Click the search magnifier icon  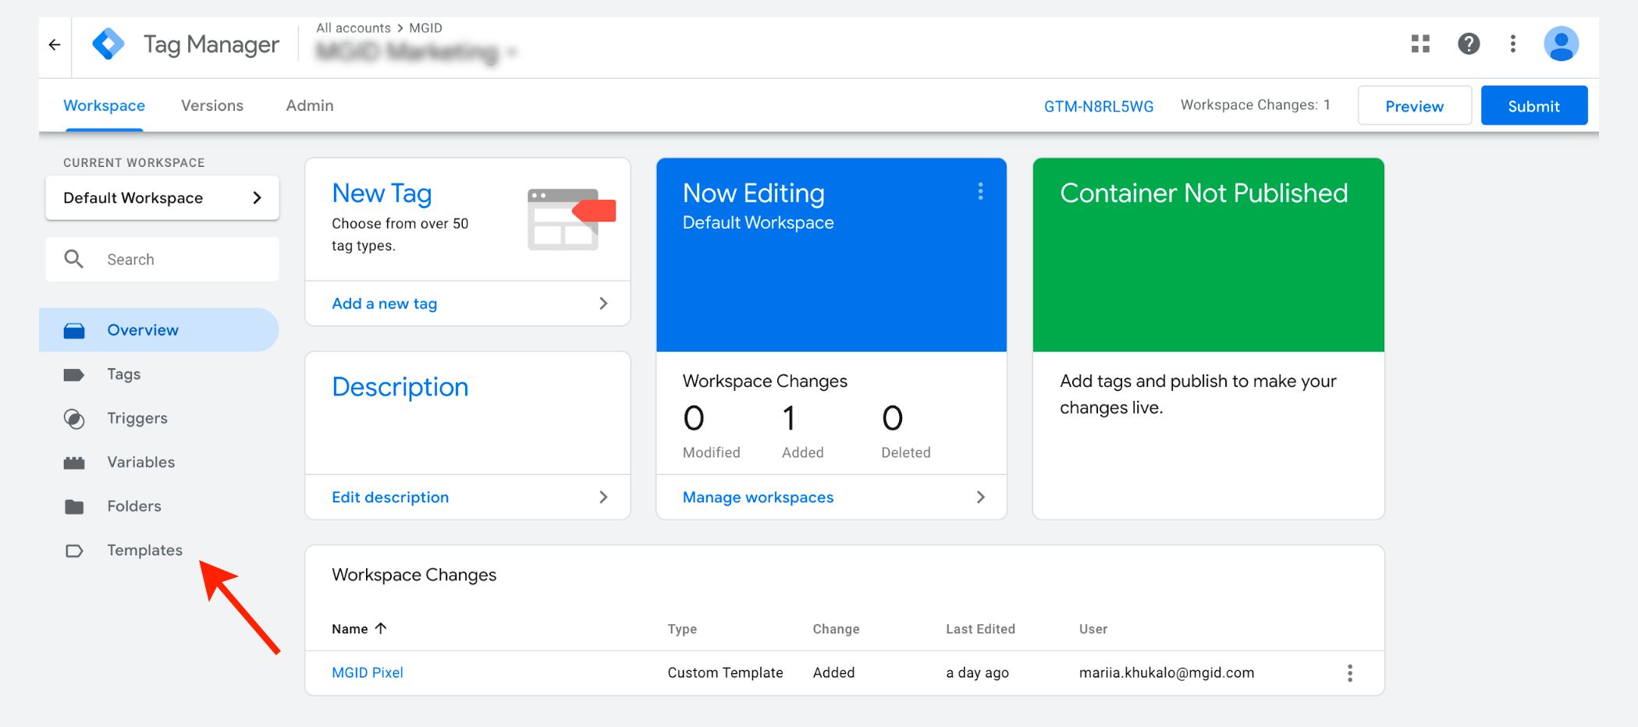[x=74, y=259]
